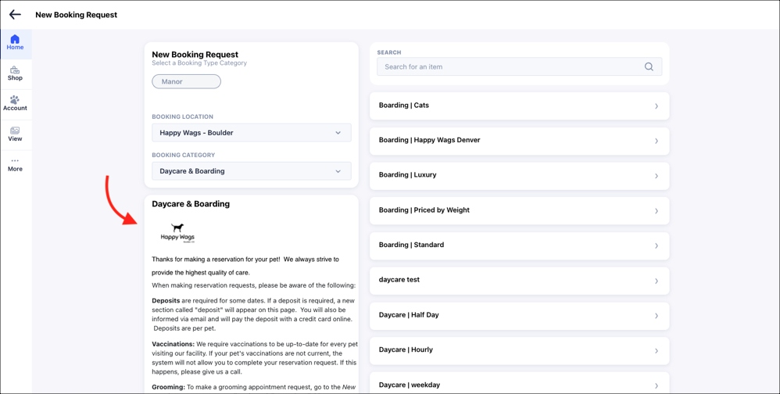Click chevron on daycare test row
The height and width of the screenshot is (394, 780).
(657, 281)
